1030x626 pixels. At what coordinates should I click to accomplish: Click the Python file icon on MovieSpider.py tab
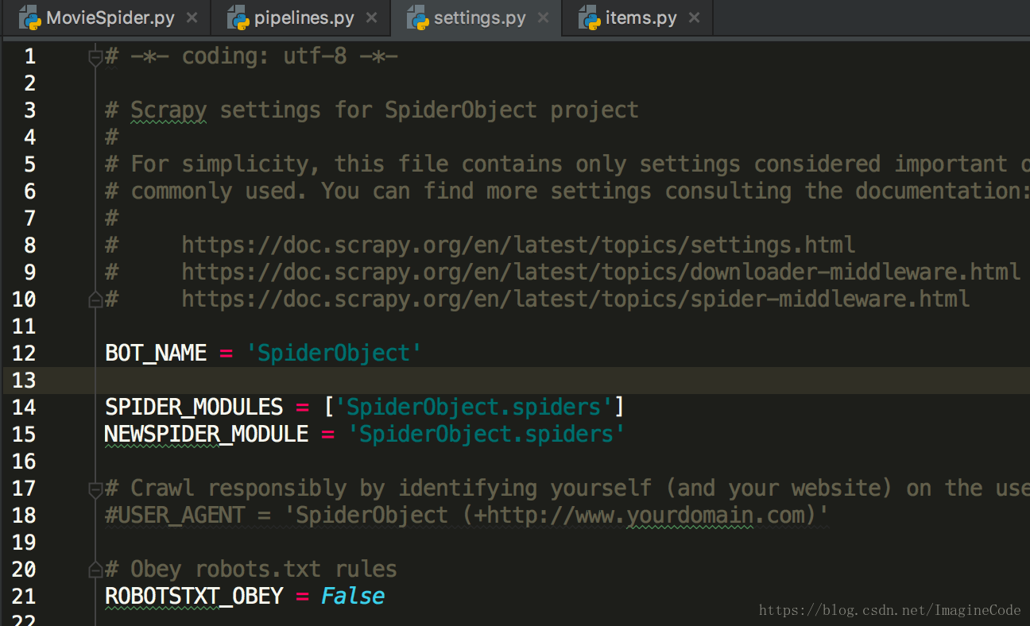click(x=30, y=17)
